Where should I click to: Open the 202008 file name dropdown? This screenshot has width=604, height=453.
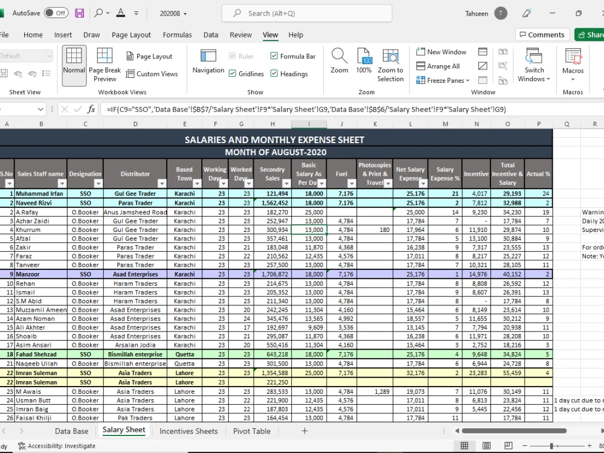173,13
